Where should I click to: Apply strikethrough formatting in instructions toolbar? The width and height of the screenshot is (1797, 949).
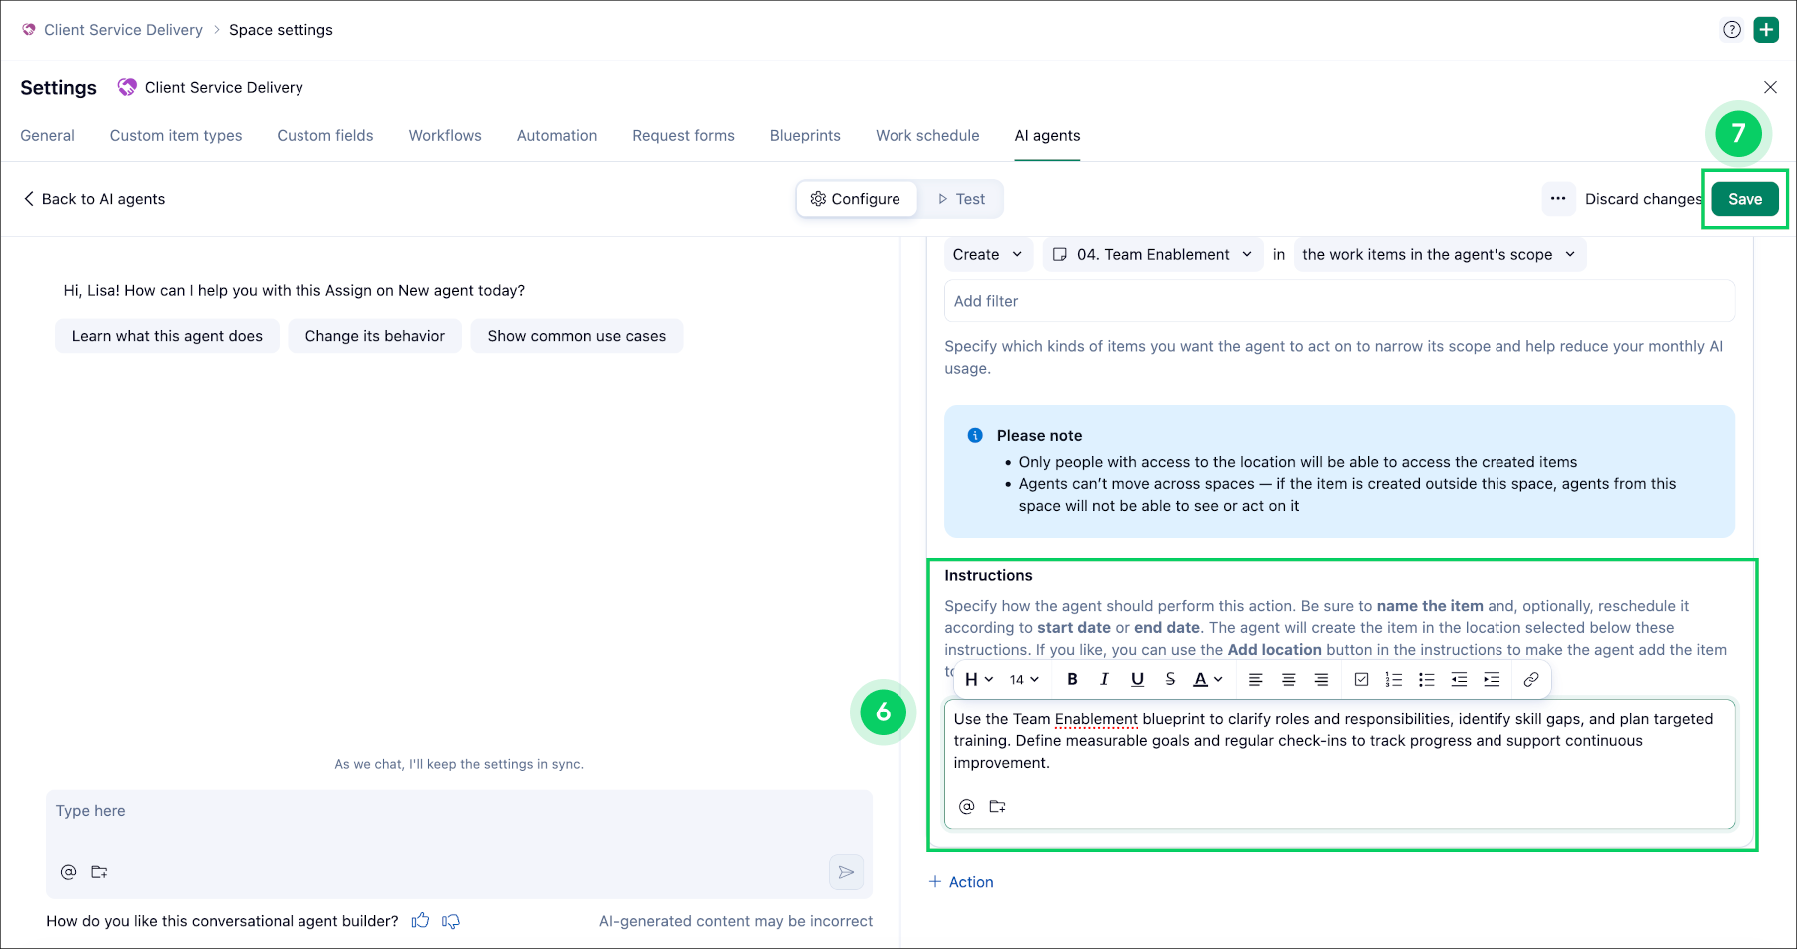point(1170,679)
